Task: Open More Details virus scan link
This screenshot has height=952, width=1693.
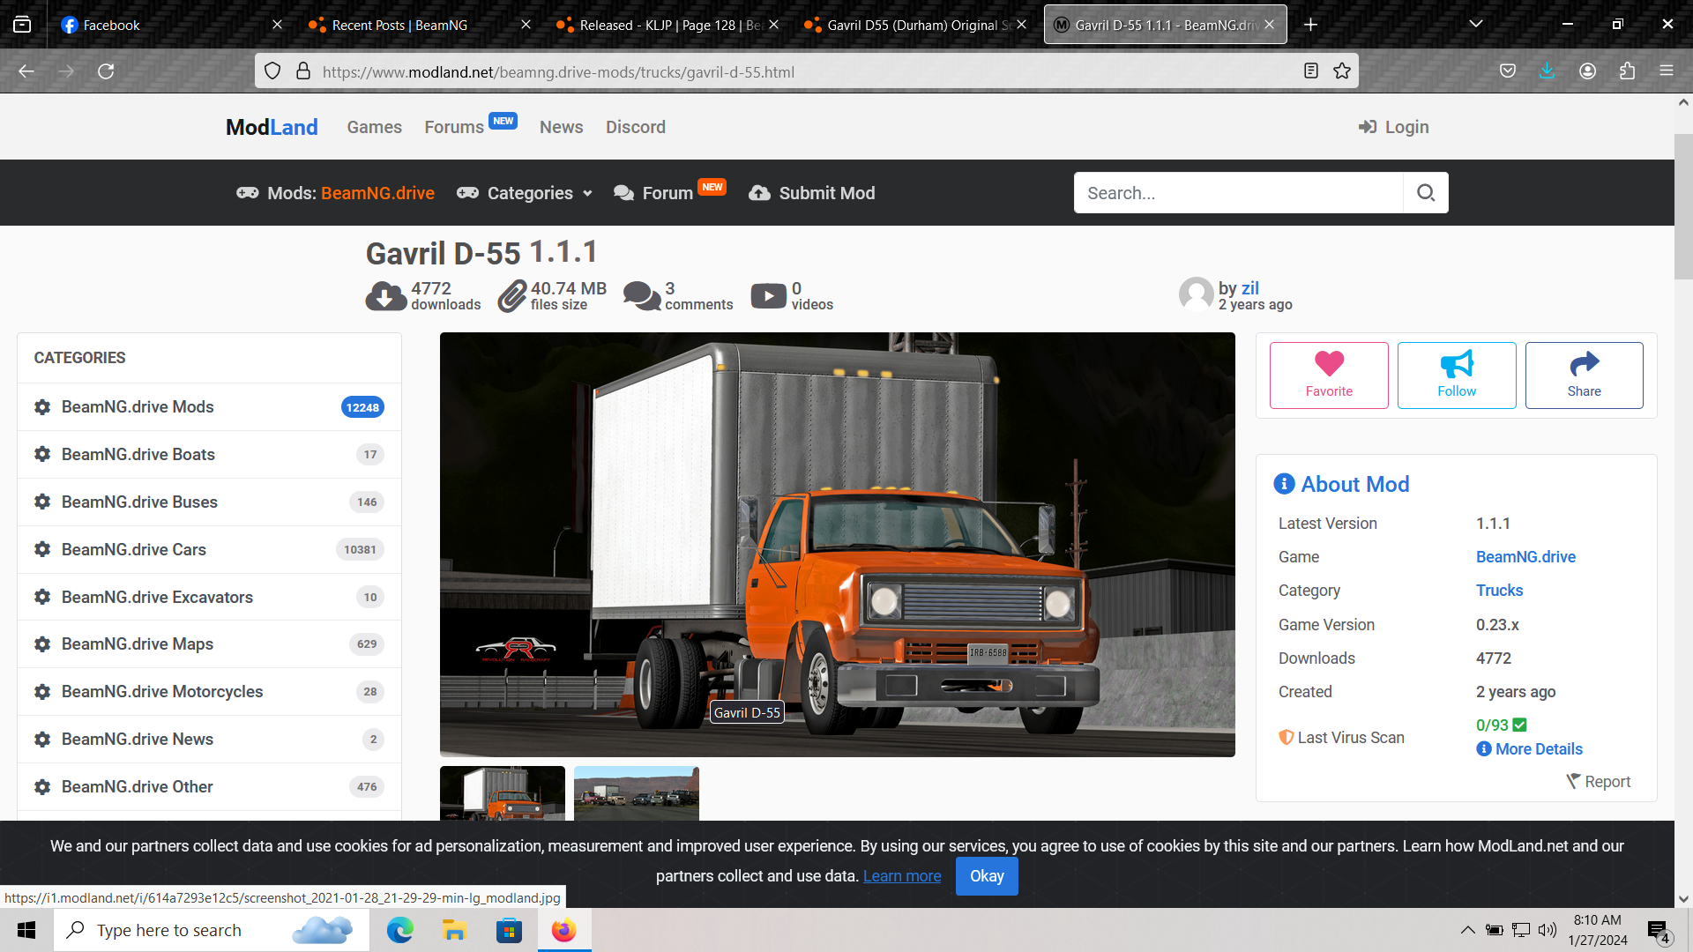Action: coord(1529,749)
